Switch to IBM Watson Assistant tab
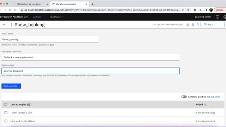This screenshot has height=127, width=226. pos(70,4)
